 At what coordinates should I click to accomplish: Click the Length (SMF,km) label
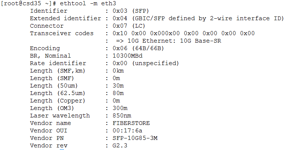58,71
